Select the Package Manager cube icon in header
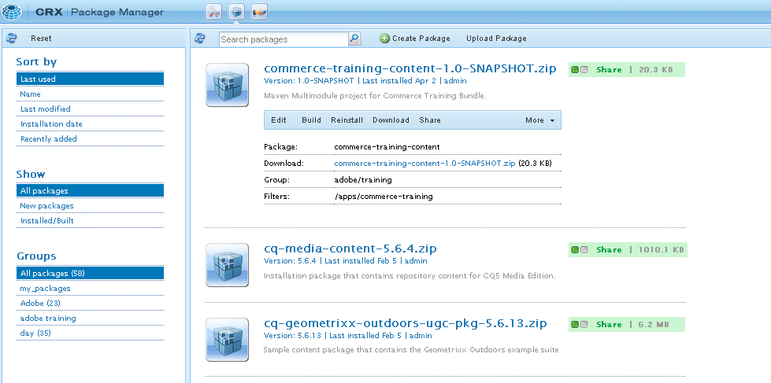 click(237, 13)
